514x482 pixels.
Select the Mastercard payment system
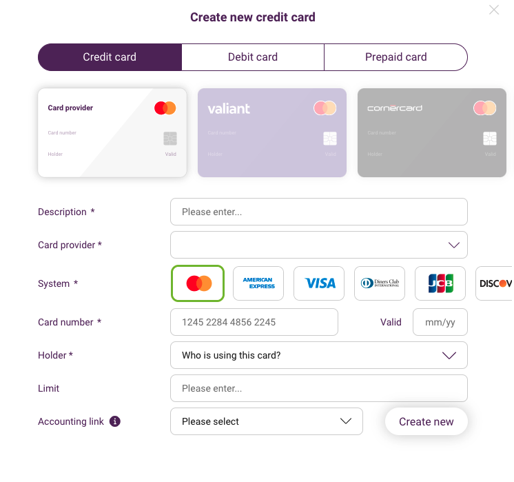pos(198,283)
